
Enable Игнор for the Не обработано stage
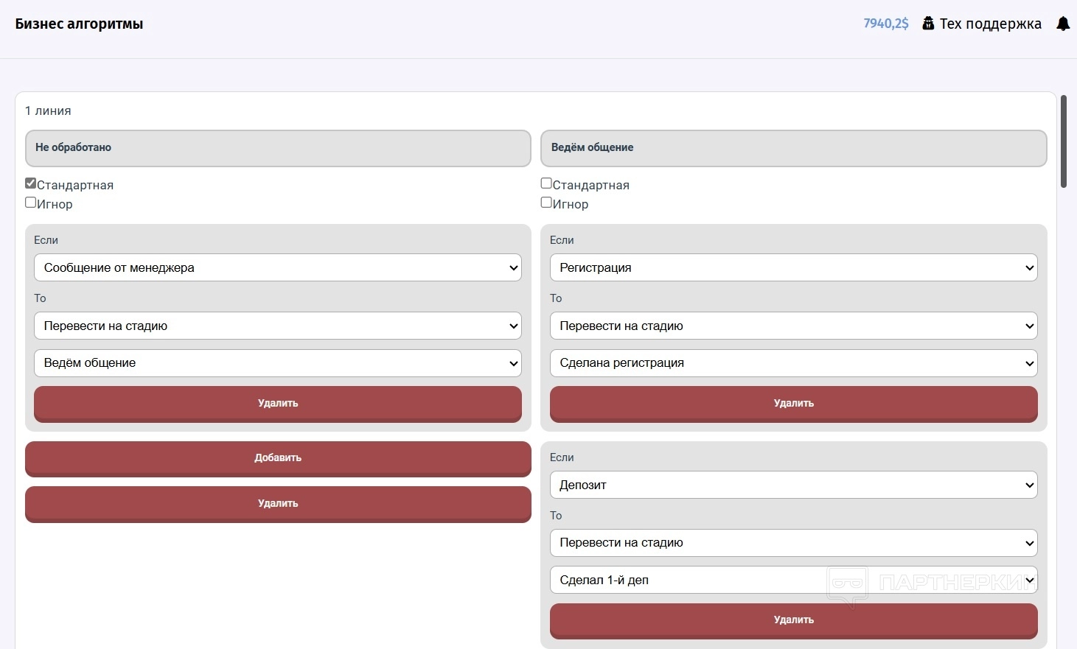tap(31, 203)
